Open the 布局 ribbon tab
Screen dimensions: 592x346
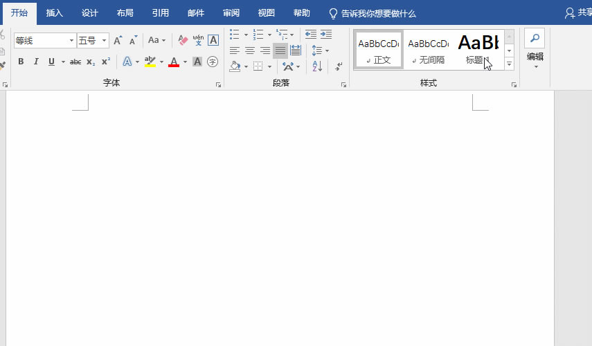(x=125, y=13)
